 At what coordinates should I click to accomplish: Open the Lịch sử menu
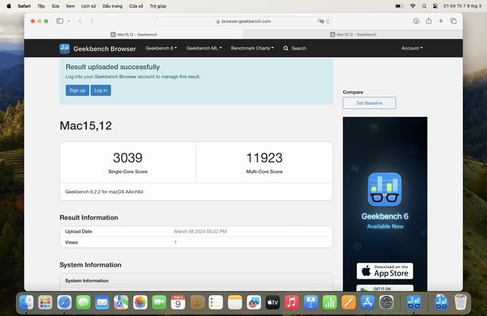click(x=88, y=6)
